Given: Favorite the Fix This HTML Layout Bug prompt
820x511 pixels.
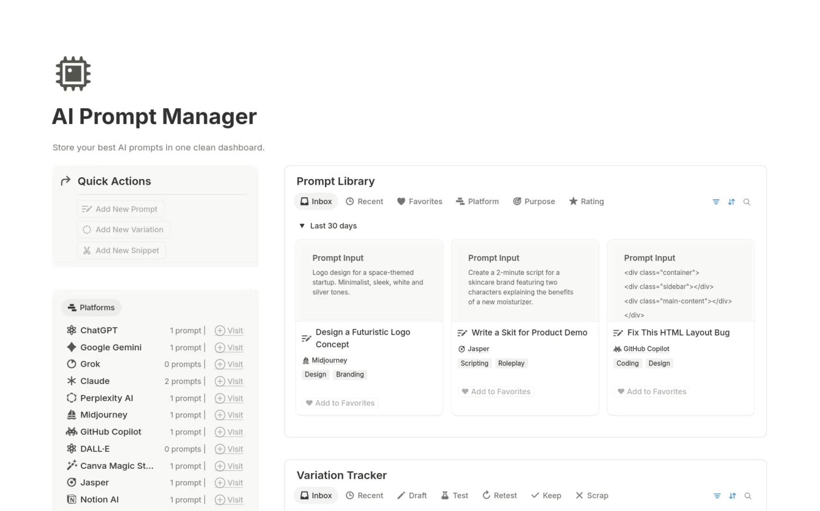Looking at the screenshot, I should (652, 392).
